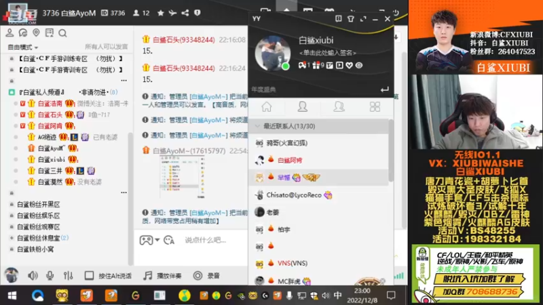Click the signature field 单击此处输入签名
Viewport: 543px width, 305px height.
coord(328,53)
